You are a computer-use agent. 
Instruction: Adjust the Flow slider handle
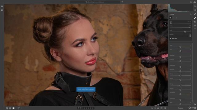point(185,32)
